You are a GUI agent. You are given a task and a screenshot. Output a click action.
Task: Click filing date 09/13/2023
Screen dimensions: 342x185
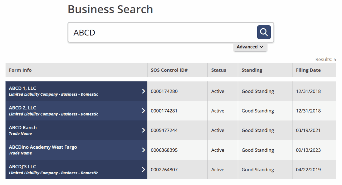pyautogui.click(x=308, y=150)
